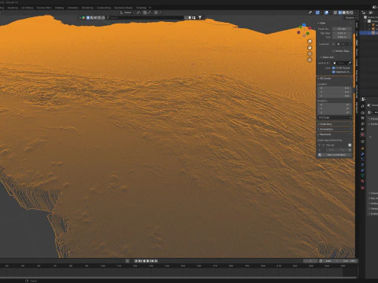Click the eyedropper next to Lock to Object
378x283 pixels.
coord(350,63)
